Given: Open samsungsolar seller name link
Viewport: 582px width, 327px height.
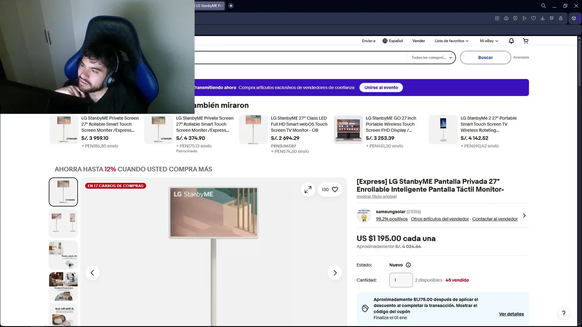Looking at the screenshot, I should tap(391, 212).
